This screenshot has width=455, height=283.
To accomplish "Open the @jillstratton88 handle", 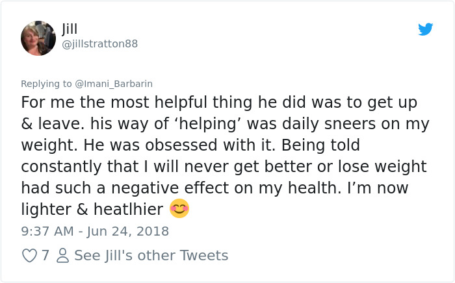I will 99,44.
